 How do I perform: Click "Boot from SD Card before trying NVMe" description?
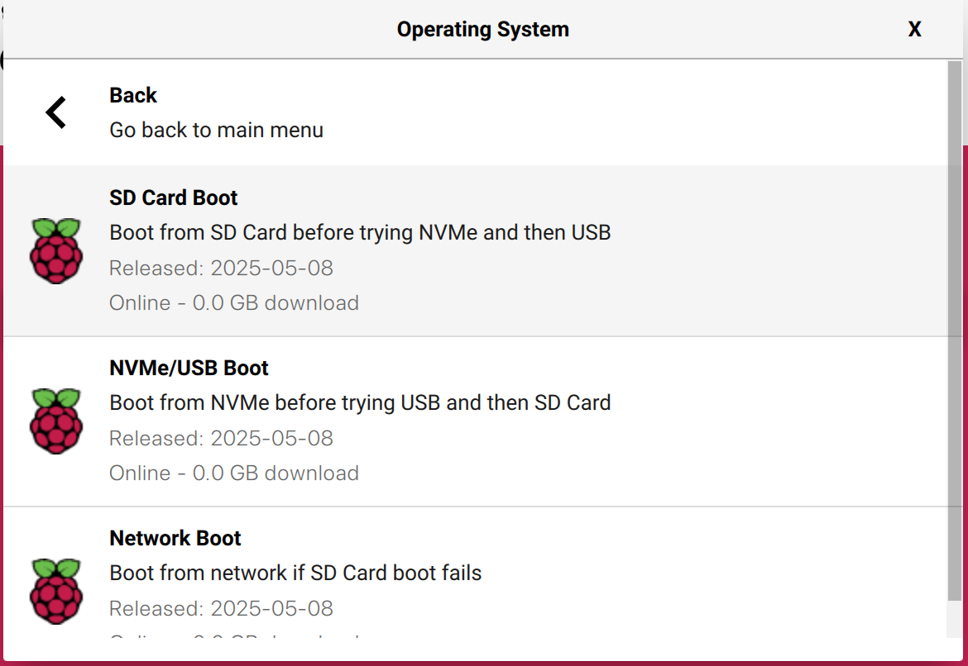click(360, 232)
